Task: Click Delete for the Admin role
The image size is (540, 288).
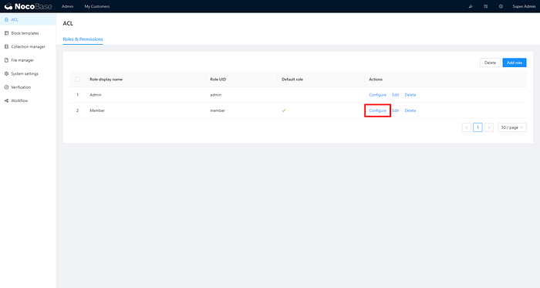Action: (410, 95)
